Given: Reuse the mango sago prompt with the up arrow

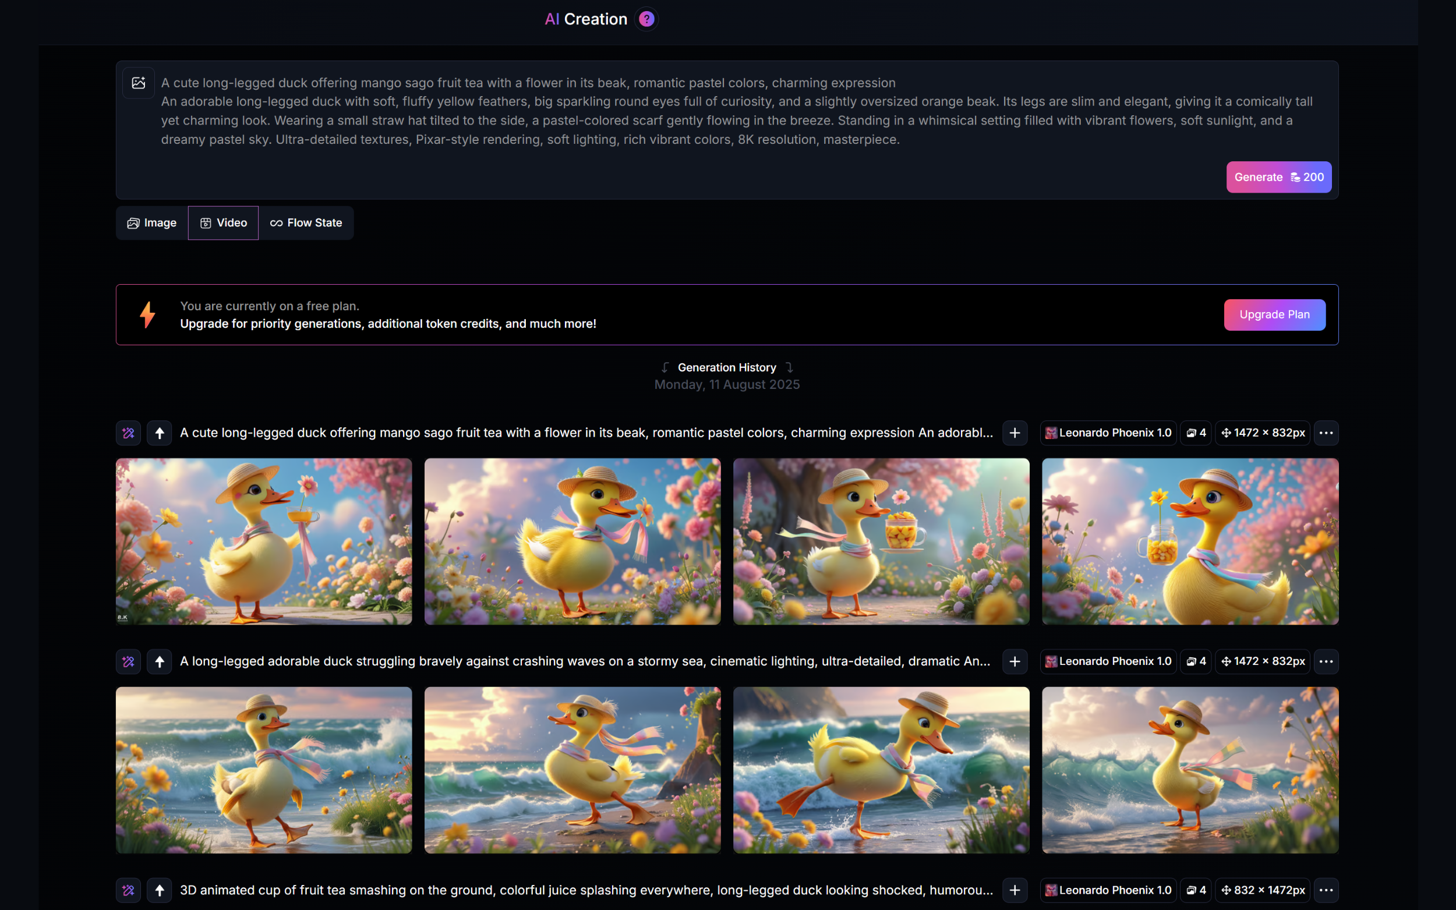Looking at the screenshot, I should [x=160, y=433].
